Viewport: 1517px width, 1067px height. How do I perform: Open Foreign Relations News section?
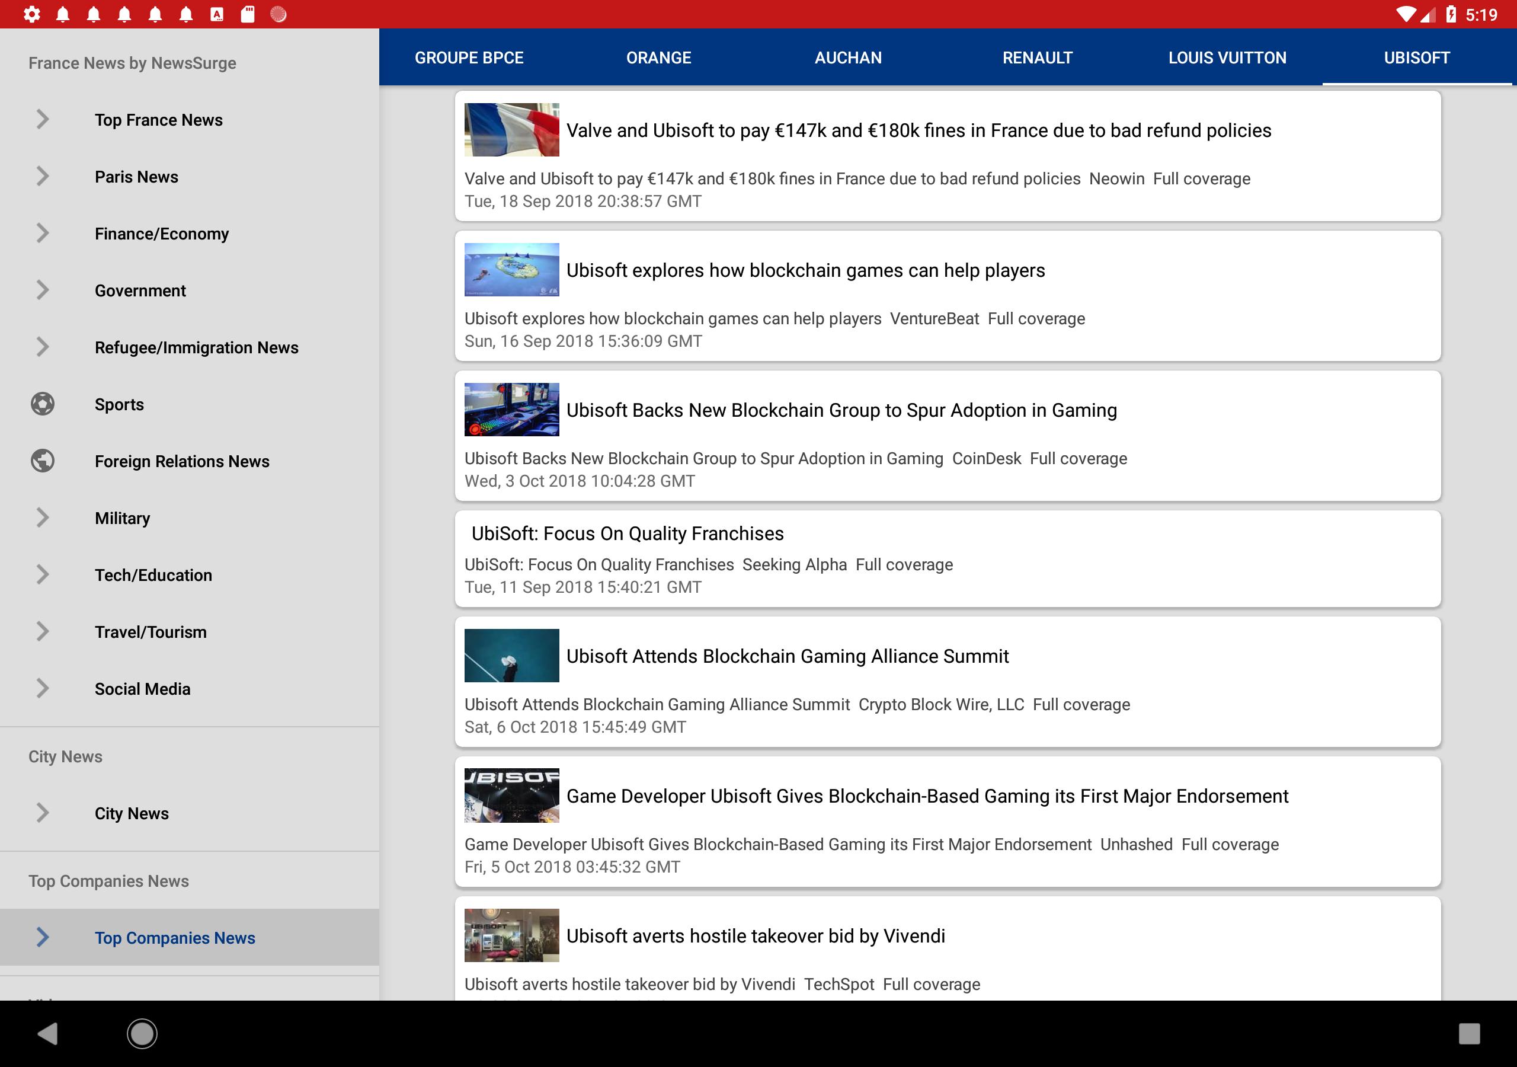[190, 461]
